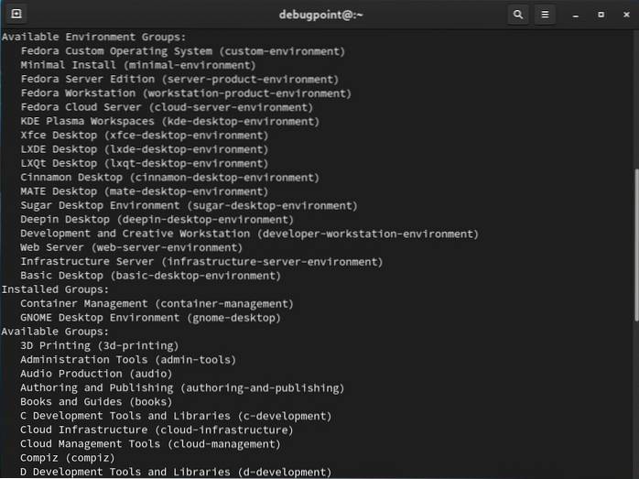Click the Container Management entry
This screenshot has width=639, height=479.
[x=157, y=303]
